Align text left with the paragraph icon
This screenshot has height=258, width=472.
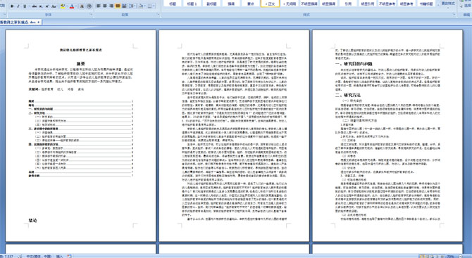(98, 6)
